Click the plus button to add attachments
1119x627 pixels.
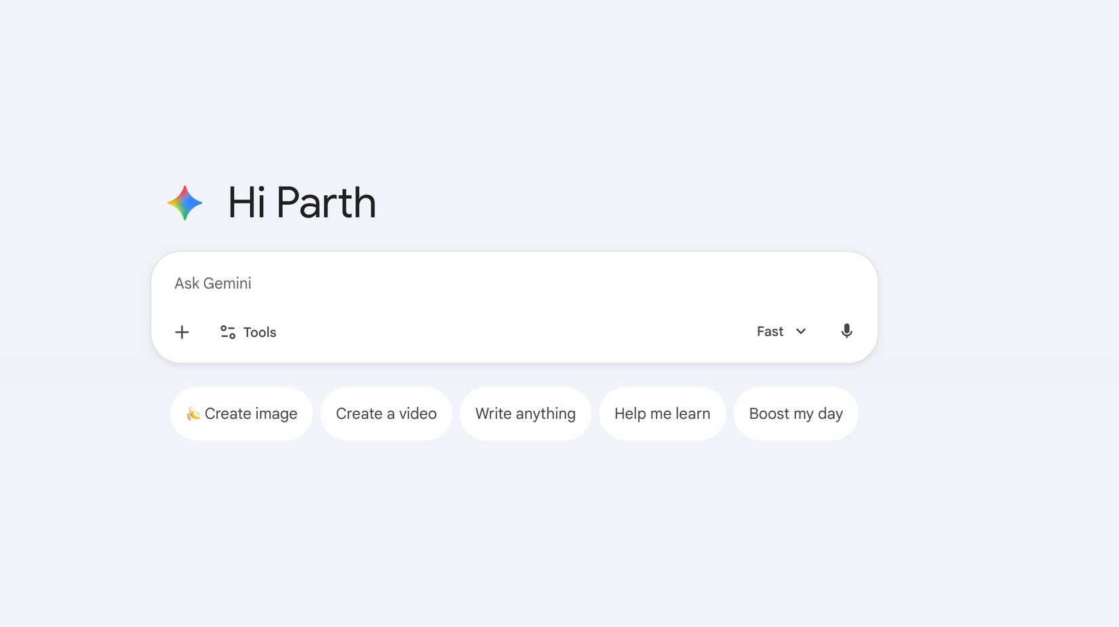click(182, 332)
